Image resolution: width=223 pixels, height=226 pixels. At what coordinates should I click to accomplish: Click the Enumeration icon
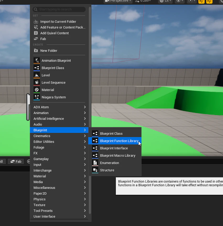pyautogui.click(x=95, y=163)
